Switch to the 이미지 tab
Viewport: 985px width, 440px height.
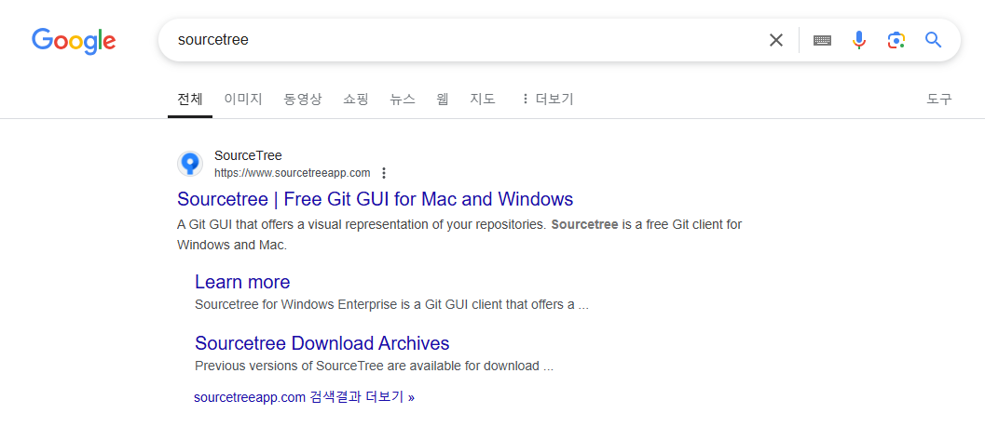243,99
